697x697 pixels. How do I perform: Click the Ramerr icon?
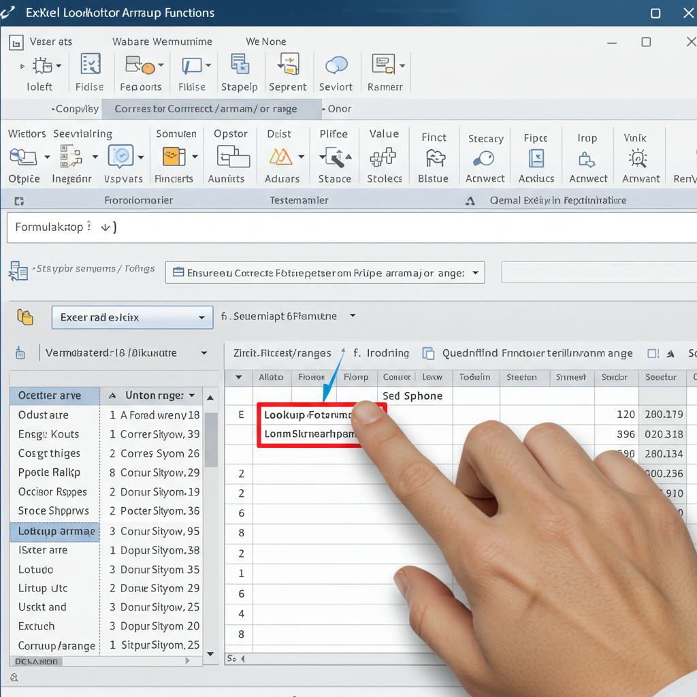coord(383,65)
